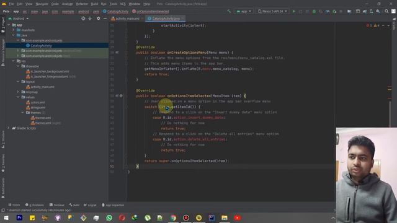The height and width of the screenshot is (223, 397).
Task: Click the override gutter icon beside onCreateOptionsMenu
Action: coord(117,52)
